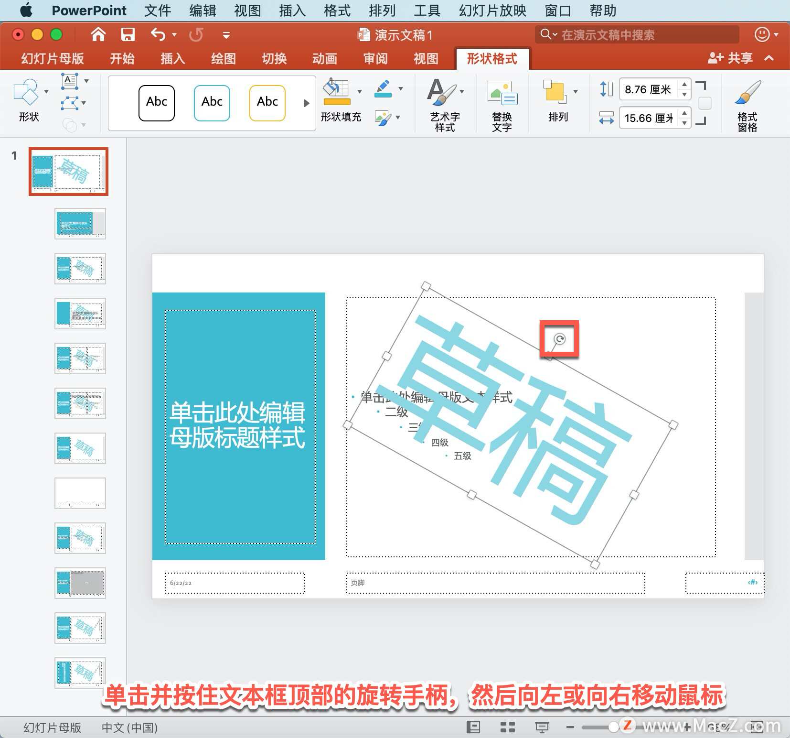This screenshot has height=738, width=790.
Task: Switch to the 动画 (Animations) tab
Action: point(325,59)
